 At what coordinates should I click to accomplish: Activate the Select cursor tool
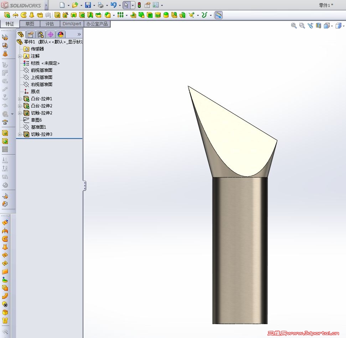(x=126, y=5)
